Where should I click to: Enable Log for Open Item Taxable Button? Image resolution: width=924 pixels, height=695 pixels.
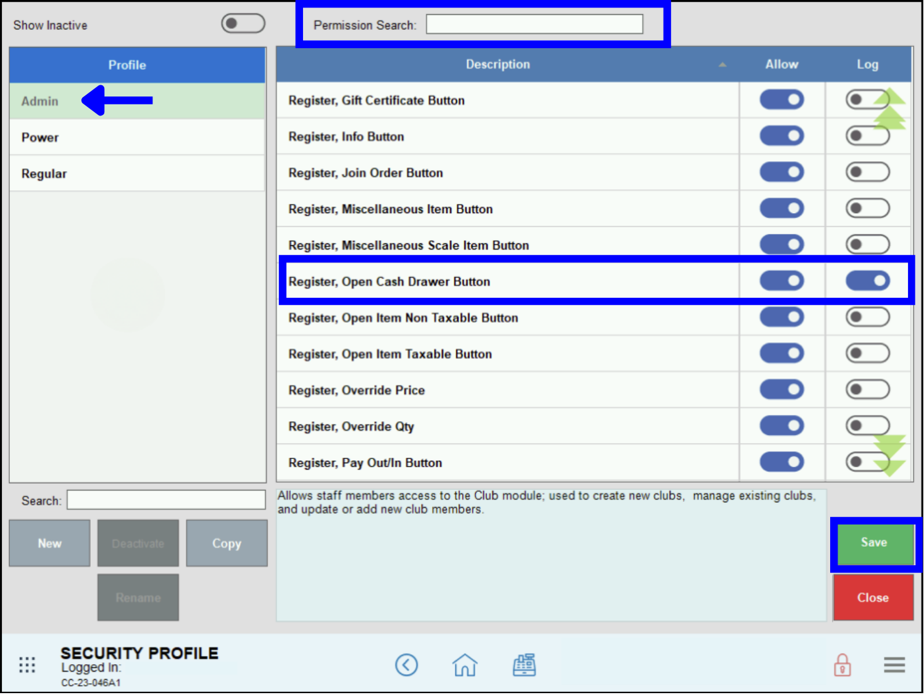pyautogui.click(x=867, y=353)
